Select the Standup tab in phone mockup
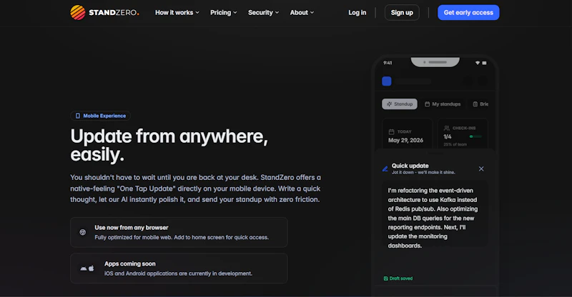 [400, 104]
